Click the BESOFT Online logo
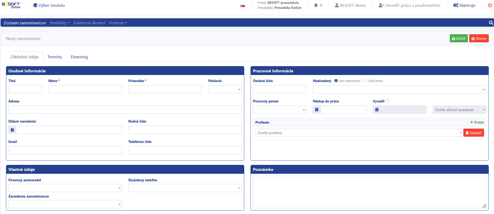 11,5
